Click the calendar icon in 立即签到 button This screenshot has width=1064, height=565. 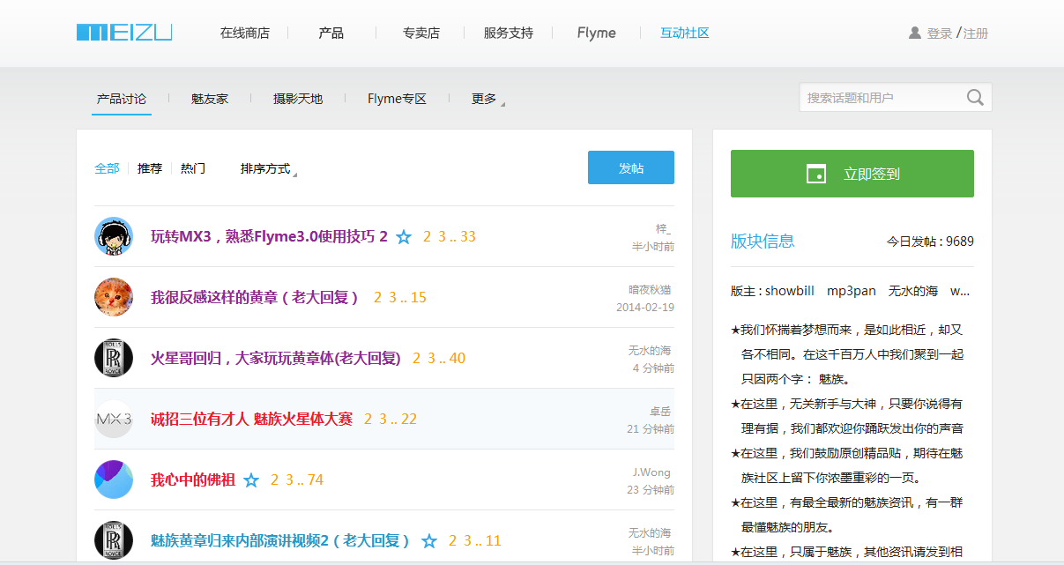(x=815, y=174)
